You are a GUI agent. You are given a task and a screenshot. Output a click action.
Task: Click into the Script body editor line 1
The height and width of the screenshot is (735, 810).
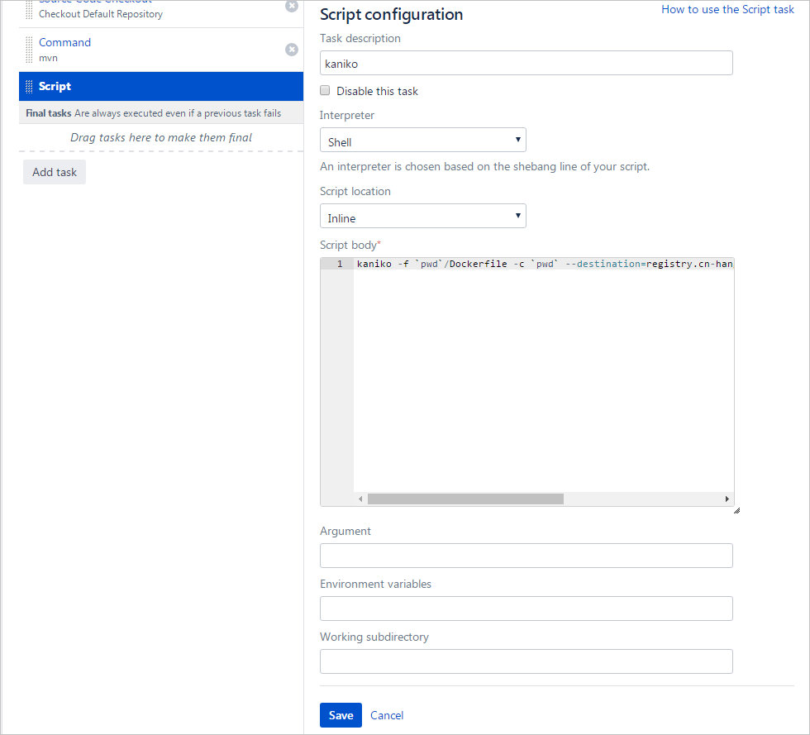pos(544,264)
